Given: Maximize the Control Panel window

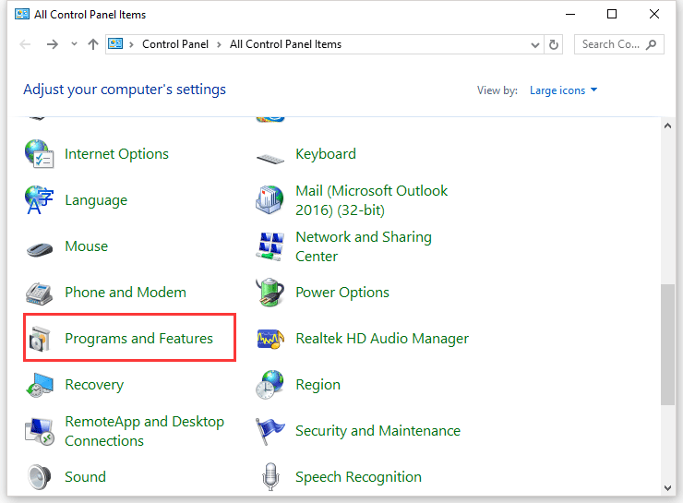Looking at the screenshot, I should 612,15.
